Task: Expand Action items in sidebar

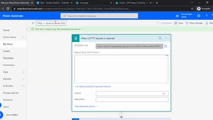Action: [23, 37]
